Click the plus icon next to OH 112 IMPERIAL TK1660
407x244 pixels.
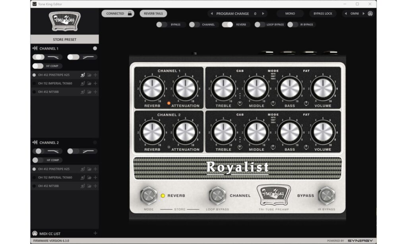(x=95, y=83)
